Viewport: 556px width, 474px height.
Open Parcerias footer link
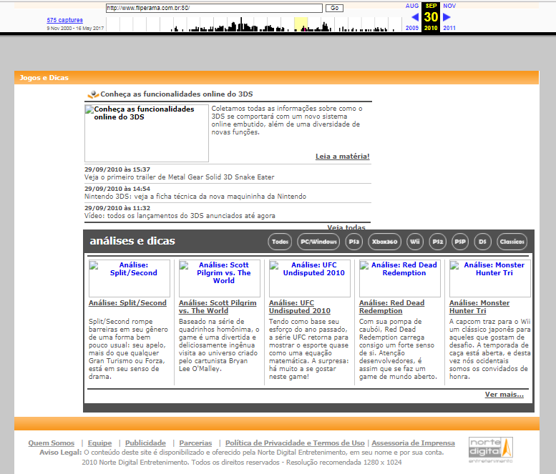pyautogui.click(x=195, y=443)
